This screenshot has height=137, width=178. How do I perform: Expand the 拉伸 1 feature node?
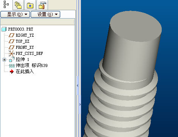[4, 59]
